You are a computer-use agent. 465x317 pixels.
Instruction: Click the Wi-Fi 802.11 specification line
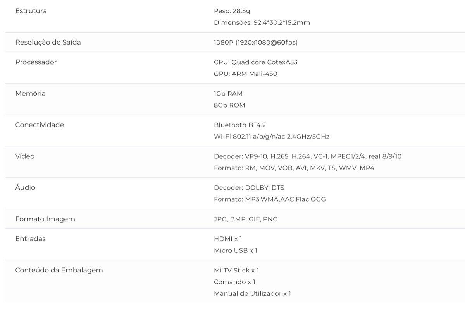[271, 136]
